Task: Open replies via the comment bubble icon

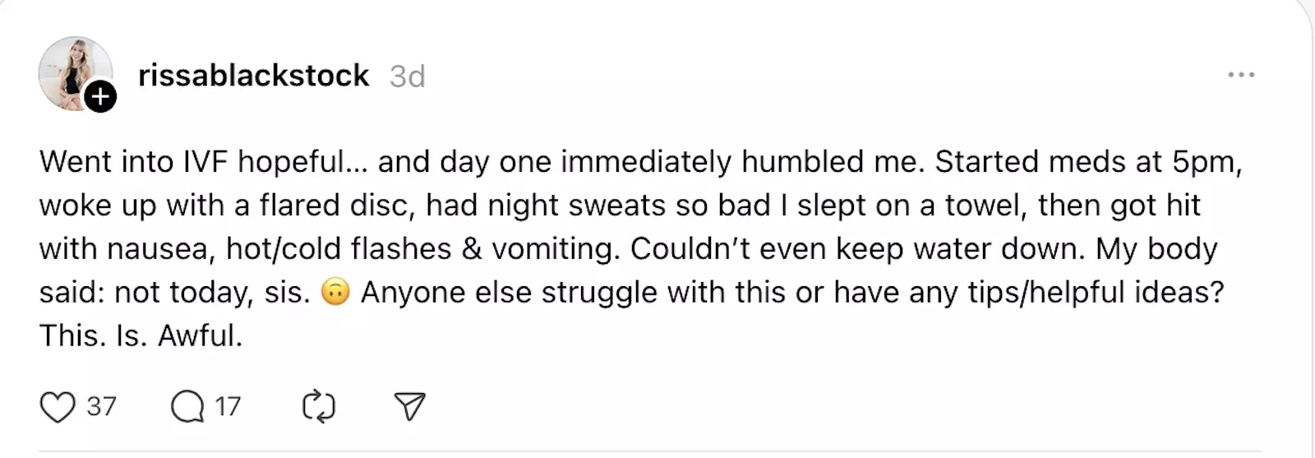Action: [187, 406]
